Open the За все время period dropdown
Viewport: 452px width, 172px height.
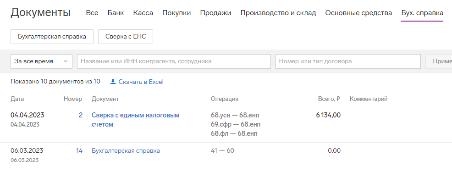pos(41,61)
